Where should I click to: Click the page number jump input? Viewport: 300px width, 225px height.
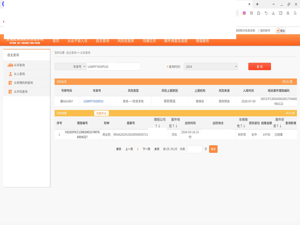[x=195, y=149]
